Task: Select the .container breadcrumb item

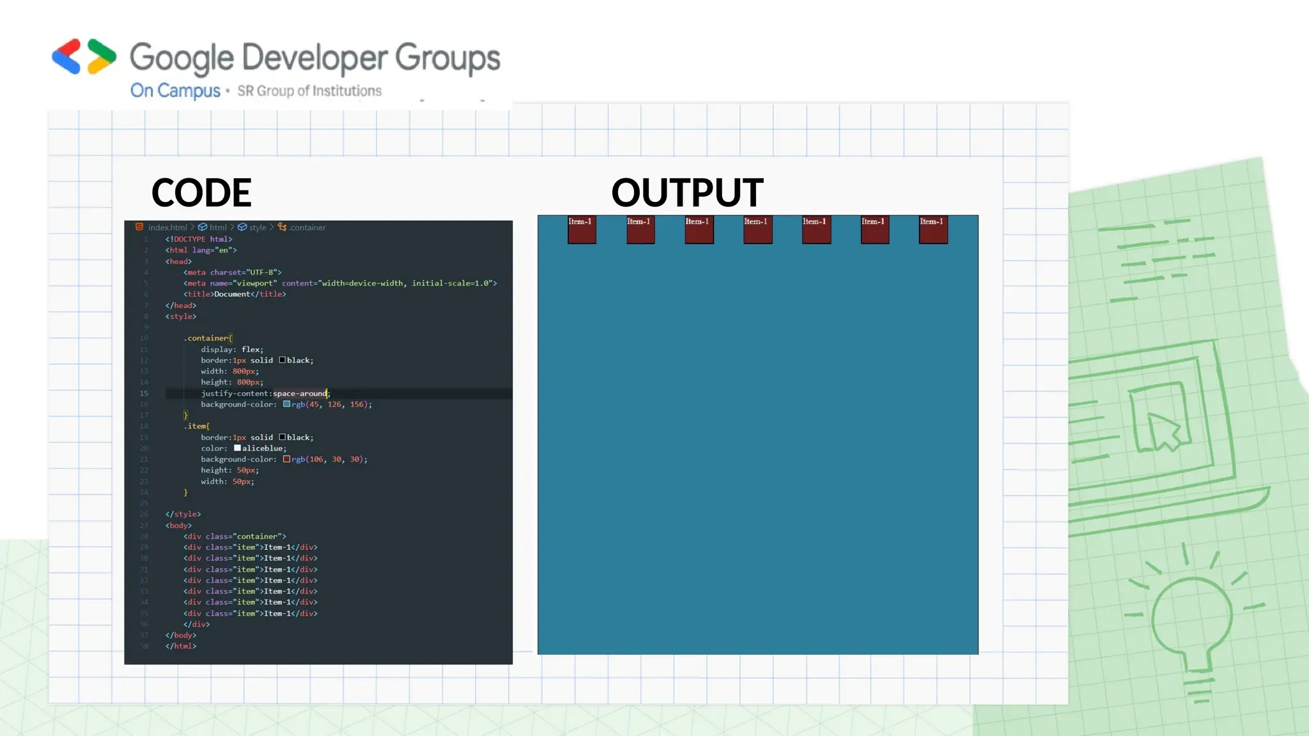Action: coord(307,227)
